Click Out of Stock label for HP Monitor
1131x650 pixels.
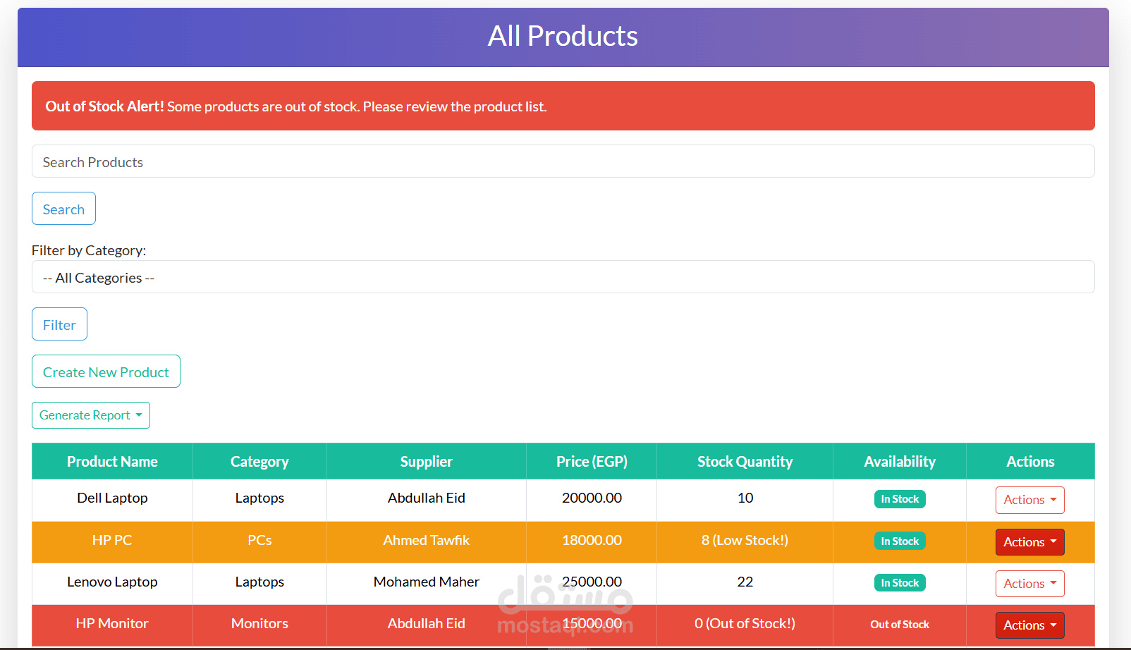(x=900, y=625)
